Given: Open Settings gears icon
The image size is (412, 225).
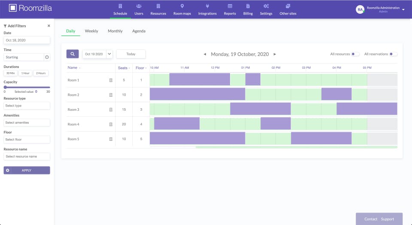Looking at the screenshot, I should click(x=266, y=6).
